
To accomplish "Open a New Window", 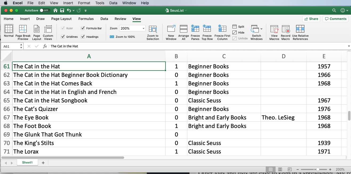I will (x=171, y=32).
